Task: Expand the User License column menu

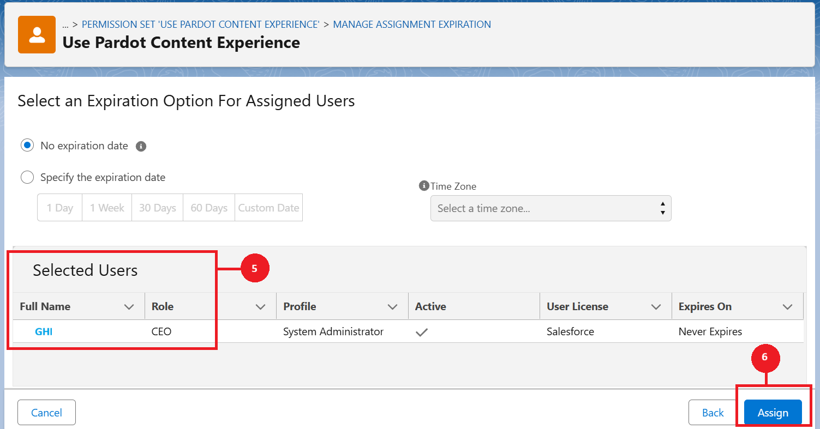Action: [656, 307]
